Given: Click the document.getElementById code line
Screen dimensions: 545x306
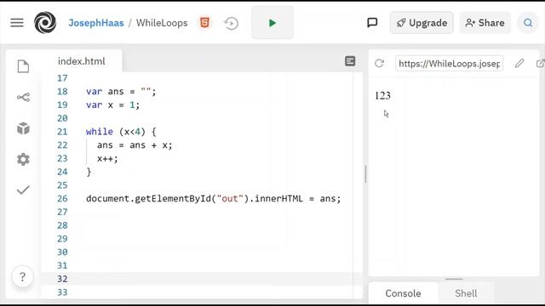Looking at the screenshot, I should (x=214, y=199).
